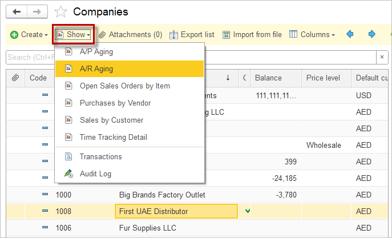Screen dimensions: 392x238
Task: Sort by the Balance column header
Action: (268, 78)
